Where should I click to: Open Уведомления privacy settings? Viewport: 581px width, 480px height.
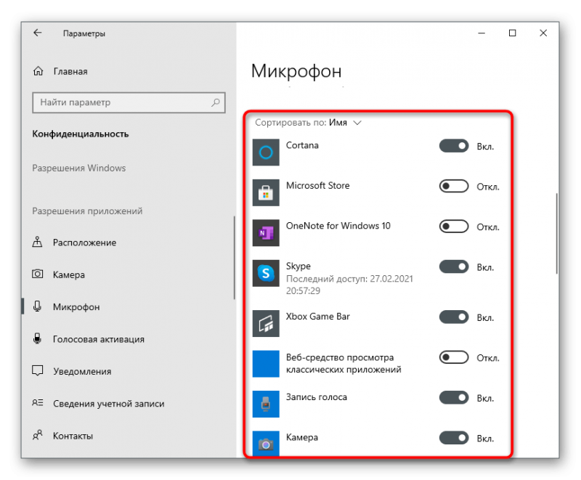(82, 372)
